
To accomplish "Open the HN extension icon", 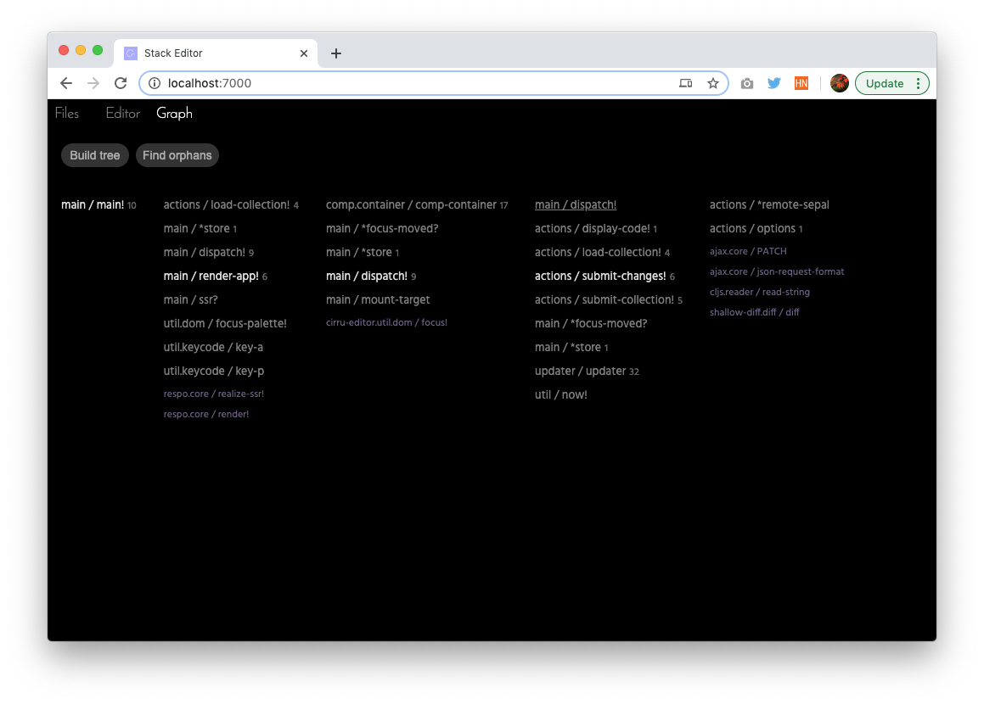I will 801,83.
